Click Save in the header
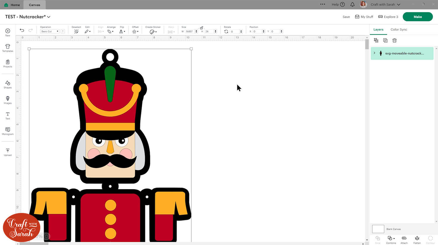438x245 pixels. click(x=346, y=17)
